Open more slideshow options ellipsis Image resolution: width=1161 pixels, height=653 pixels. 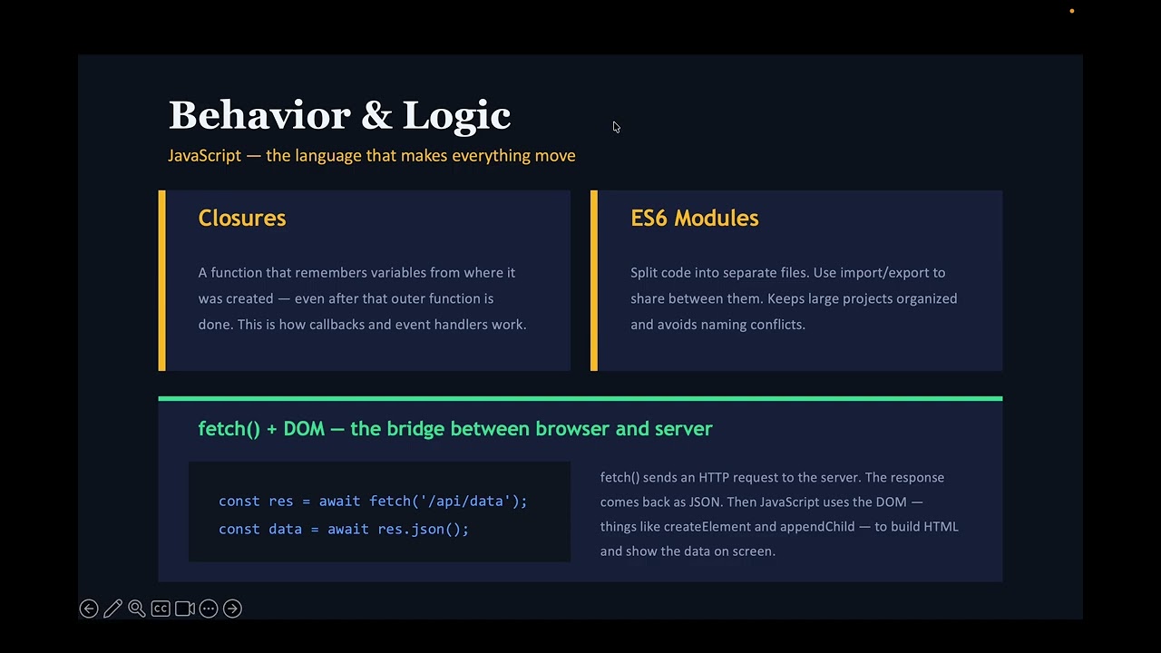(x=209, y=609)
